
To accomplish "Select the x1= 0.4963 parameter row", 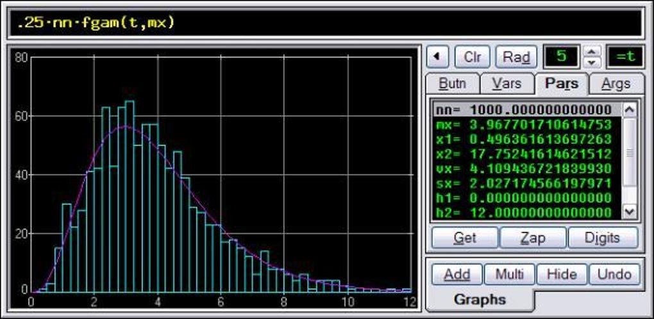I will coord(527,139).
